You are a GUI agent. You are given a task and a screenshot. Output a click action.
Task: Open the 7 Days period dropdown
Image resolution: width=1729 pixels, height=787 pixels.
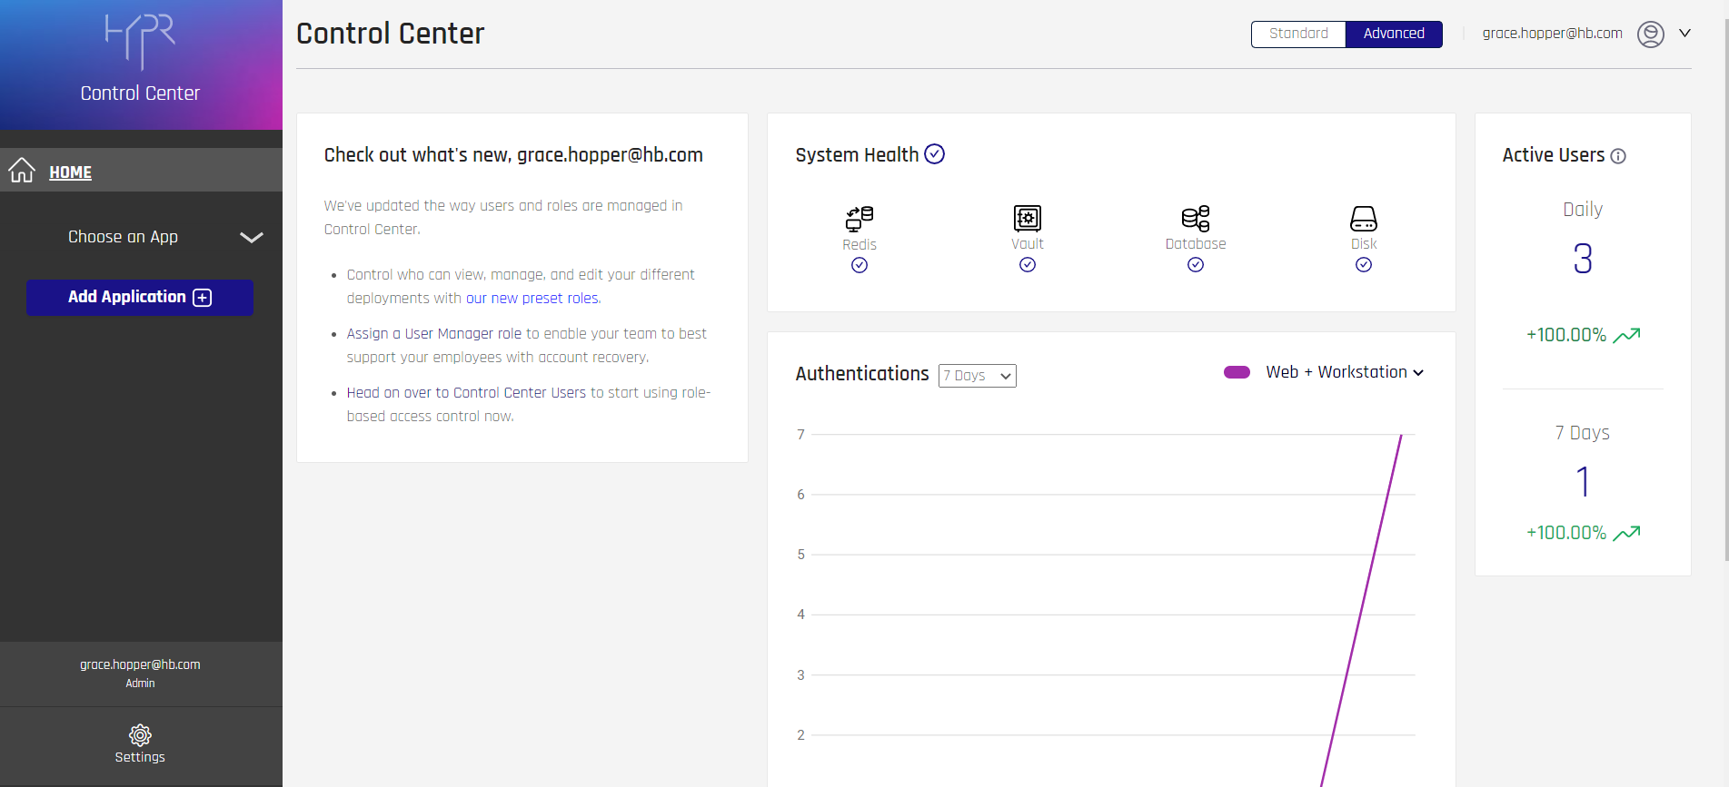pos(978,376)
